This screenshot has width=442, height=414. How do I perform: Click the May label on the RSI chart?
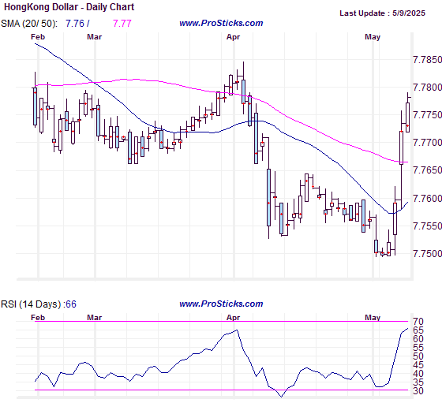pyautogui.click(x=373, y=318)
